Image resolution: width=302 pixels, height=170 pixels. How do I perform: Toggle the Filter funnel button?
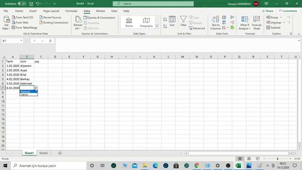pyautogui.click(x=184, y=21)
